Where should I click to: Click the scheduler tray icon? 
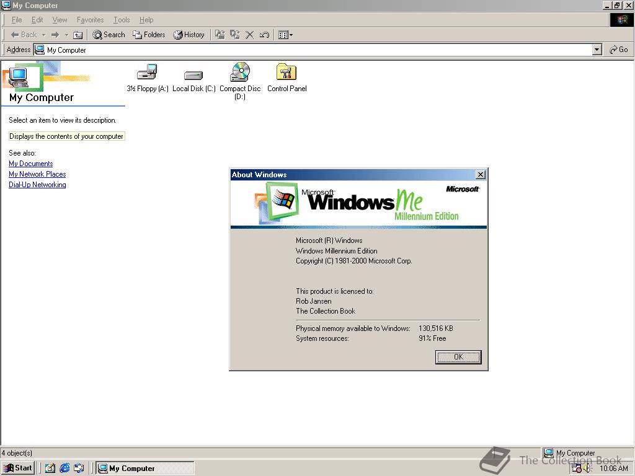coord(577,468)
